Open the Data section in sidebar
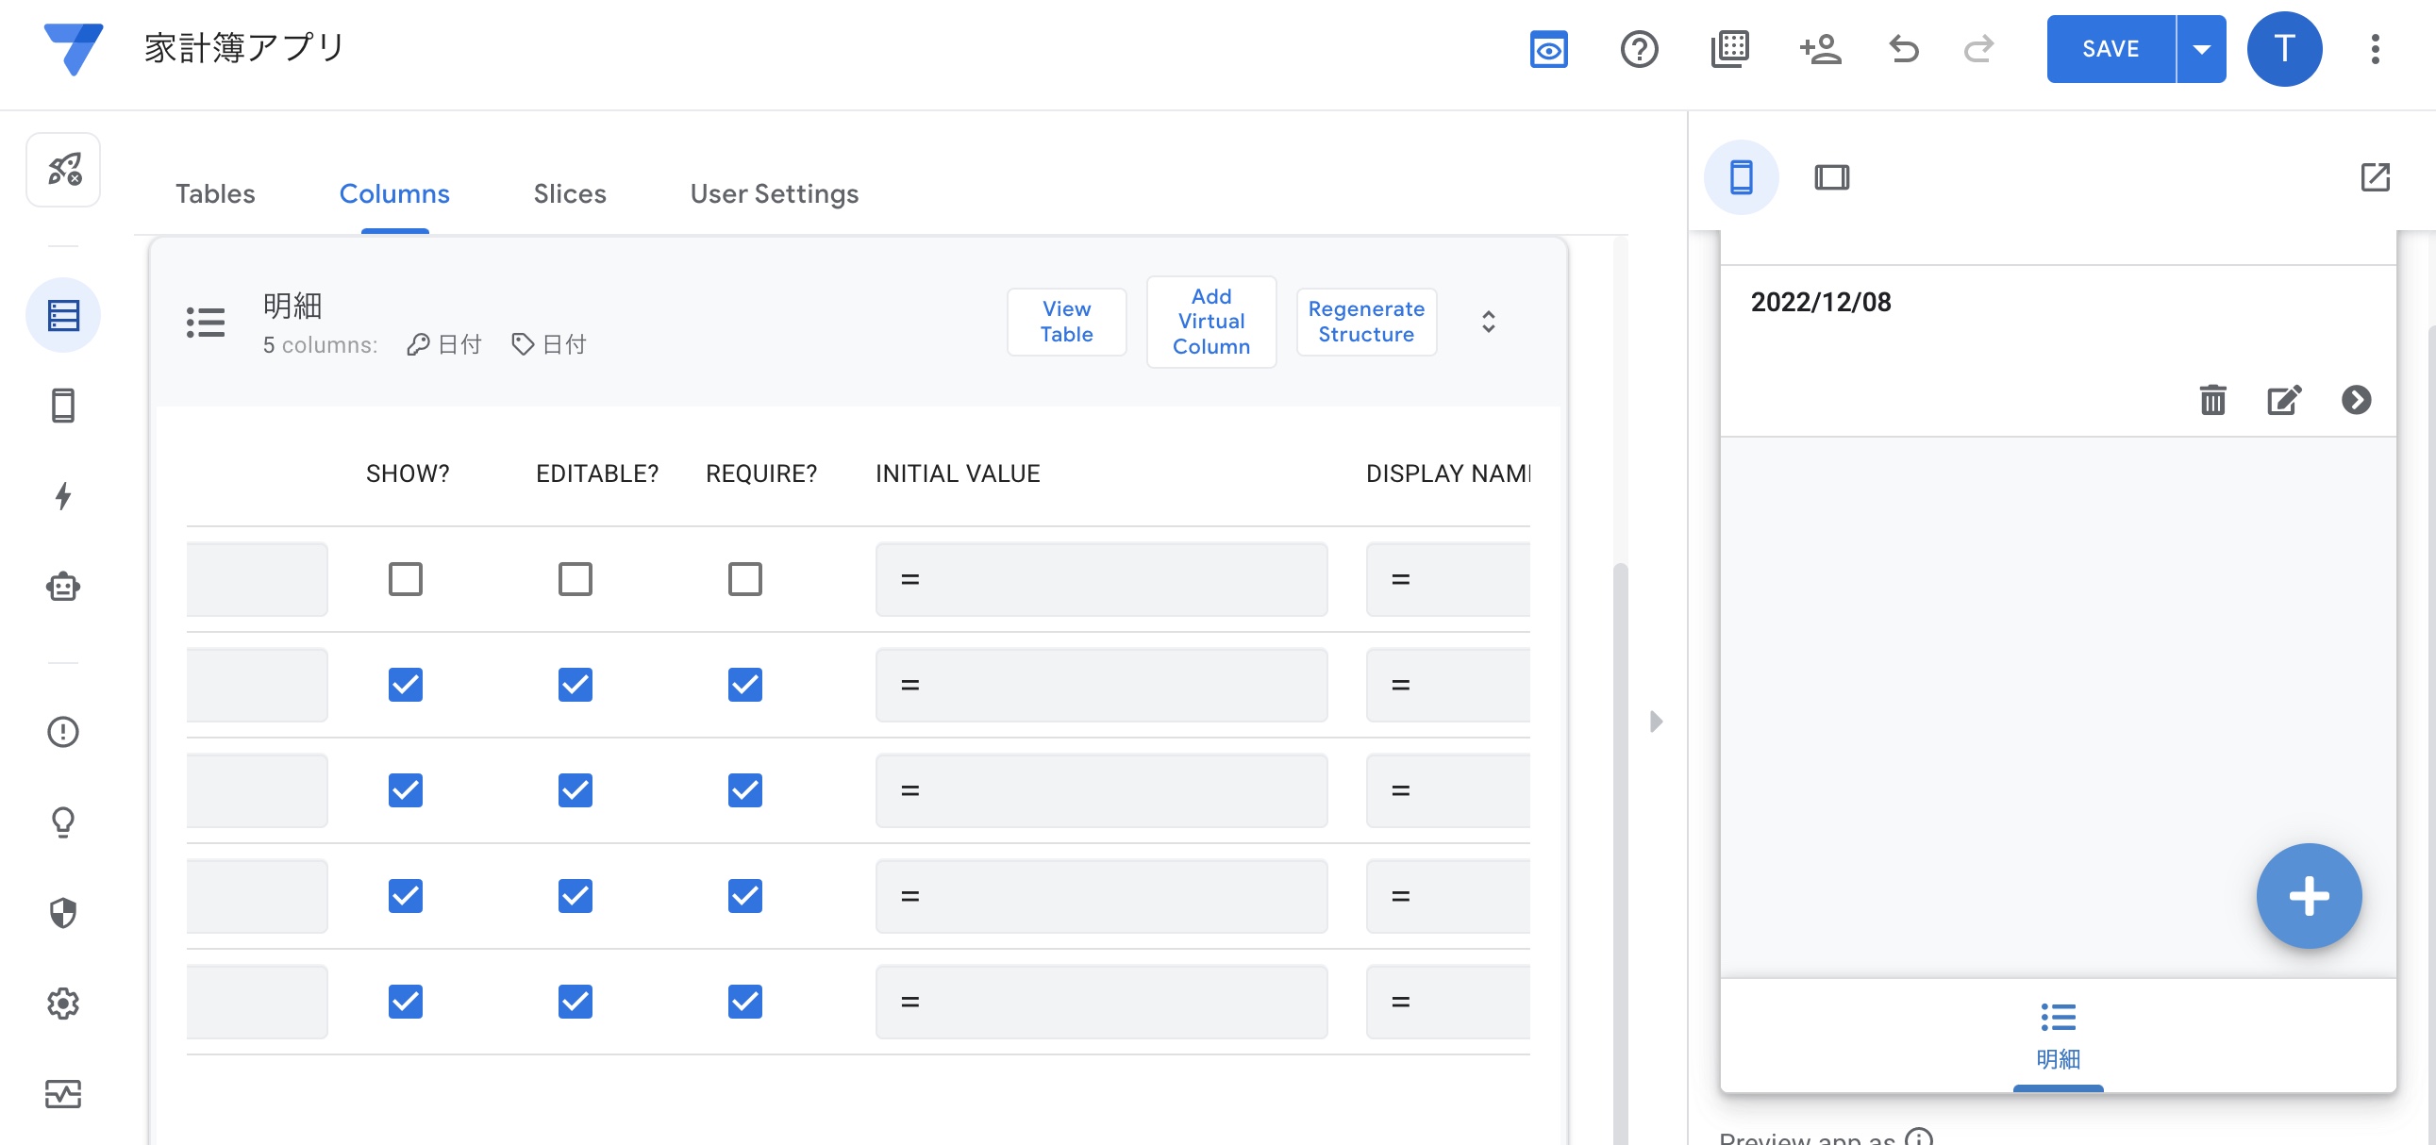 pos(62,315)
